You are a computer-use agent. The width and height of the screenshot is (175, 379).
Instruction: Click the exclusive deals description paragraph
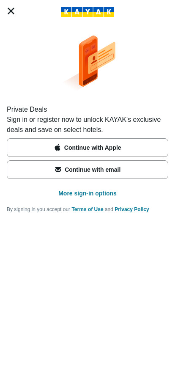(x=84, y=125)
